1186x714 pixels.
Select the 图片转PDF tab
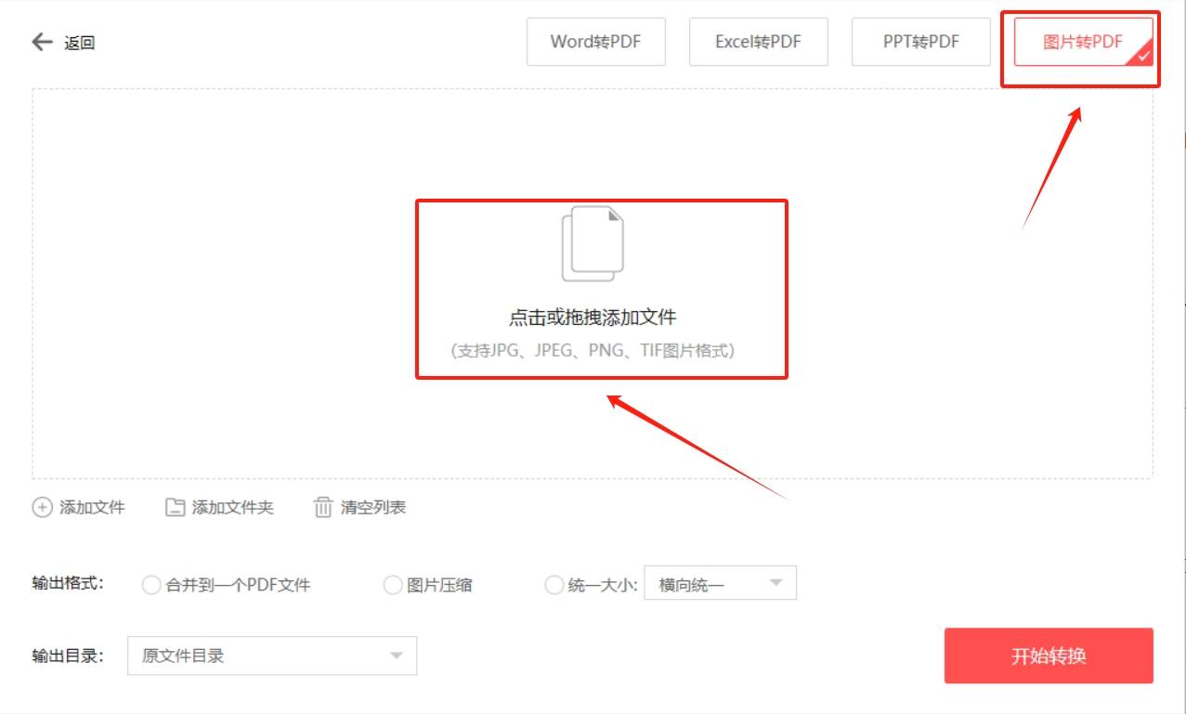[x=1083, y=42]
